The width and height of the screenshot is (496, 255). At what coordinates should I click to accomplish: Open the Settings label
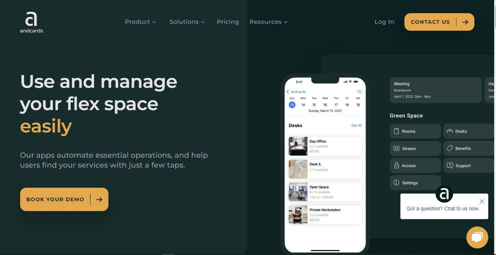coord(410,183)
